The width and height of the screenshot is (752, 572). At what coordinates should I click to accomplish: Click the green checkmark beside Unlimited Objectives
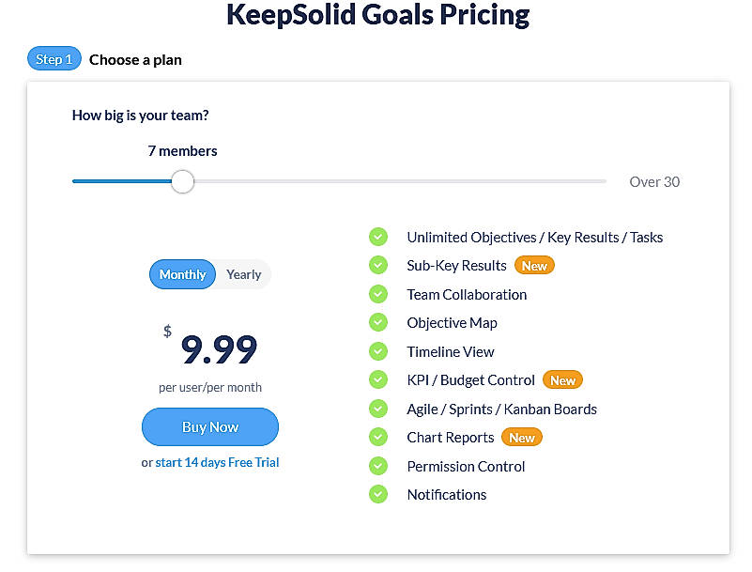click(378, 237)
